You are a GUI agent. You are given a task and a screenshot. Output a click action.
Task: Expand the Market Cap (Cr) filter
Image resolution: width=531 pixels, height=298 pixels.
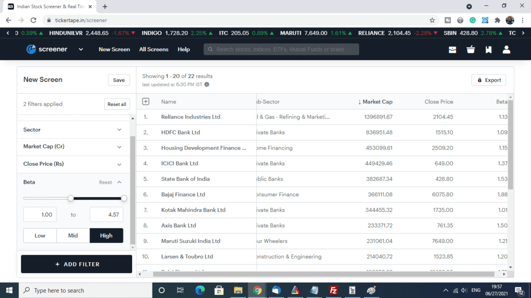pyautogui.click(x=73, y=146)
